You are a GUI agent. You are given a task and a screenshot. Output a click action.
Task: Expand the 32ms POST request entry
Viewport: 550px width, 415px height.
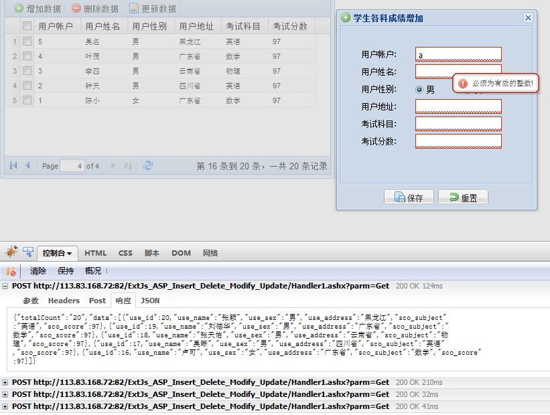[5, 395]
